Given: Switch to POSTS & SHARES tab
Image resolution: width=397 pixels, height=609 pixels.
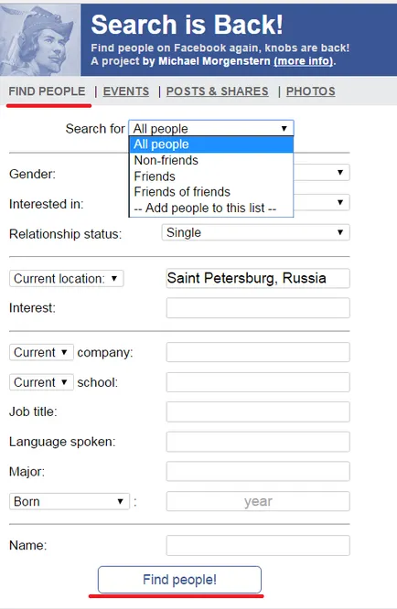Looking at the screenshot, I should click(217, 91).
